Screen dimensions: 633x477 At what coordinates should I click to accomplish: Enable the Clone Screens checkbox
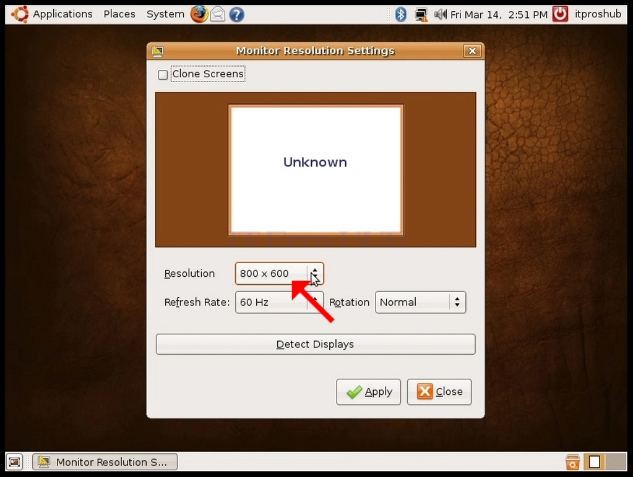tap(163, 75)
